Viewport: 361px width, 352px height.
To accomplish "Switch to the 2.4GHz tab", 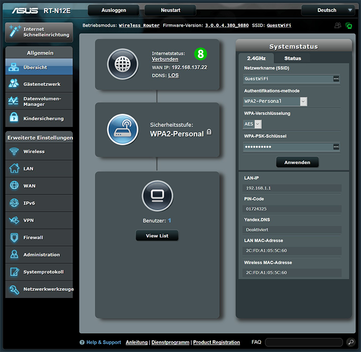I will [x=256, y=58].
